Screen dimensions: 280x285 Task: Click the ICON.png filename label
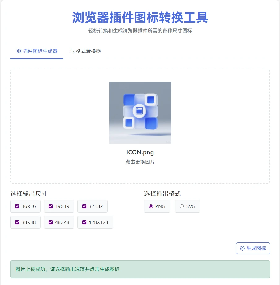(140, 152)
